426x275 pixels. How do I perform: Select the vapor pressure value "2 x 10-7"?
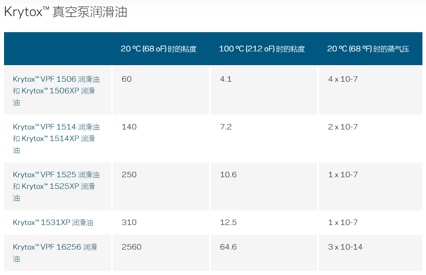pyautogui.click(x=343, y=127)
